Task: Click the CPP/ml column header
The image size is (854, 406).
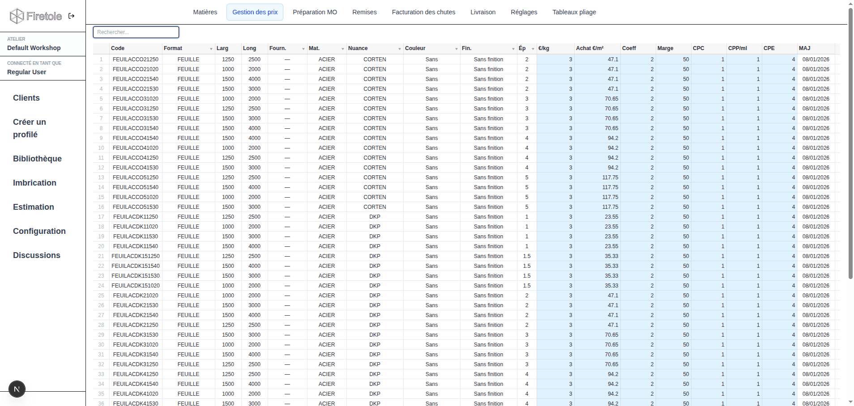Action: click(744, 48)
